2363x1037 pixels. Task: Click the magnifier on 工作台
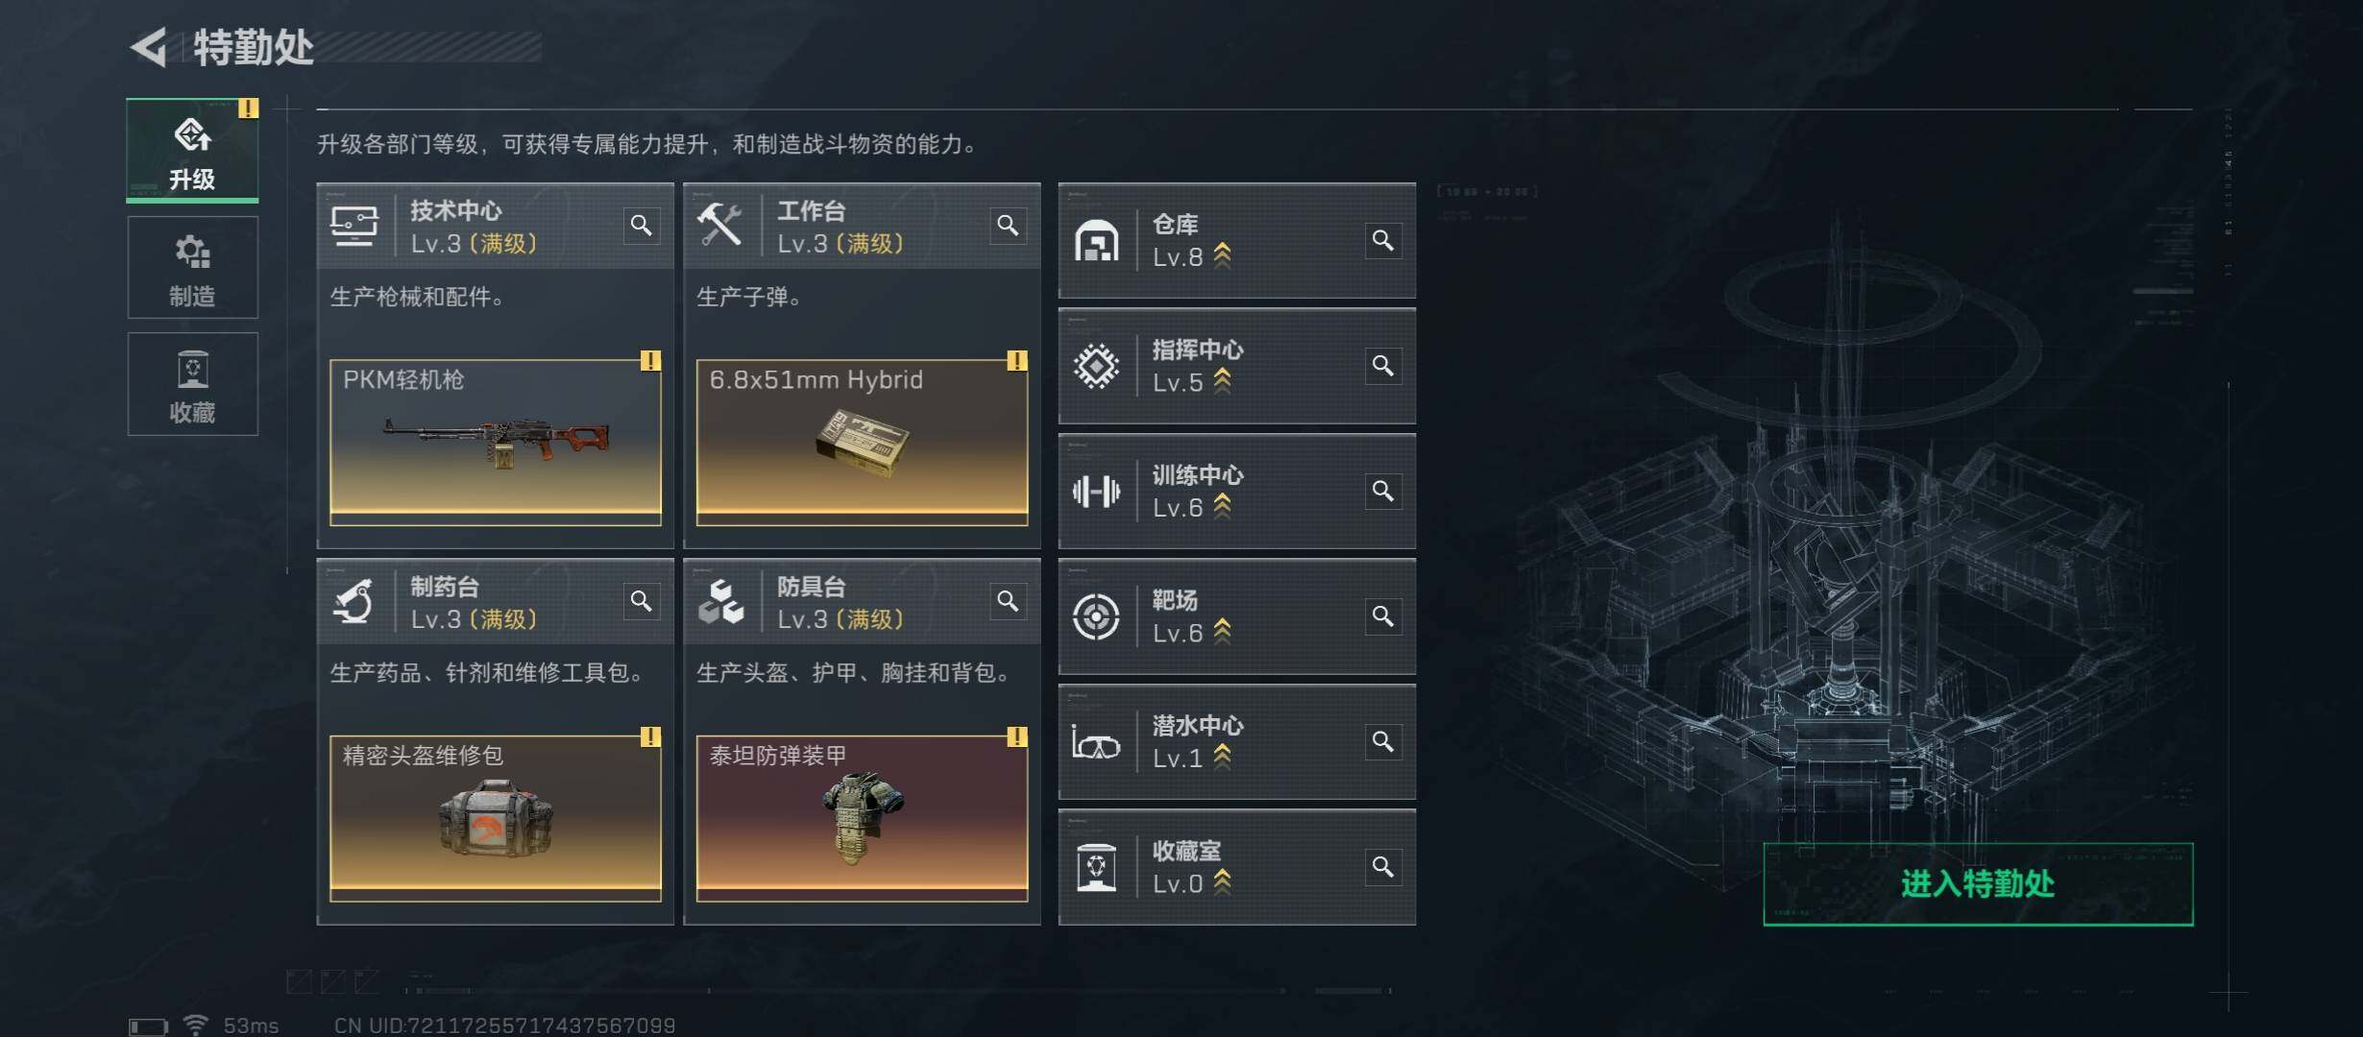click(x=1008, y=226)
